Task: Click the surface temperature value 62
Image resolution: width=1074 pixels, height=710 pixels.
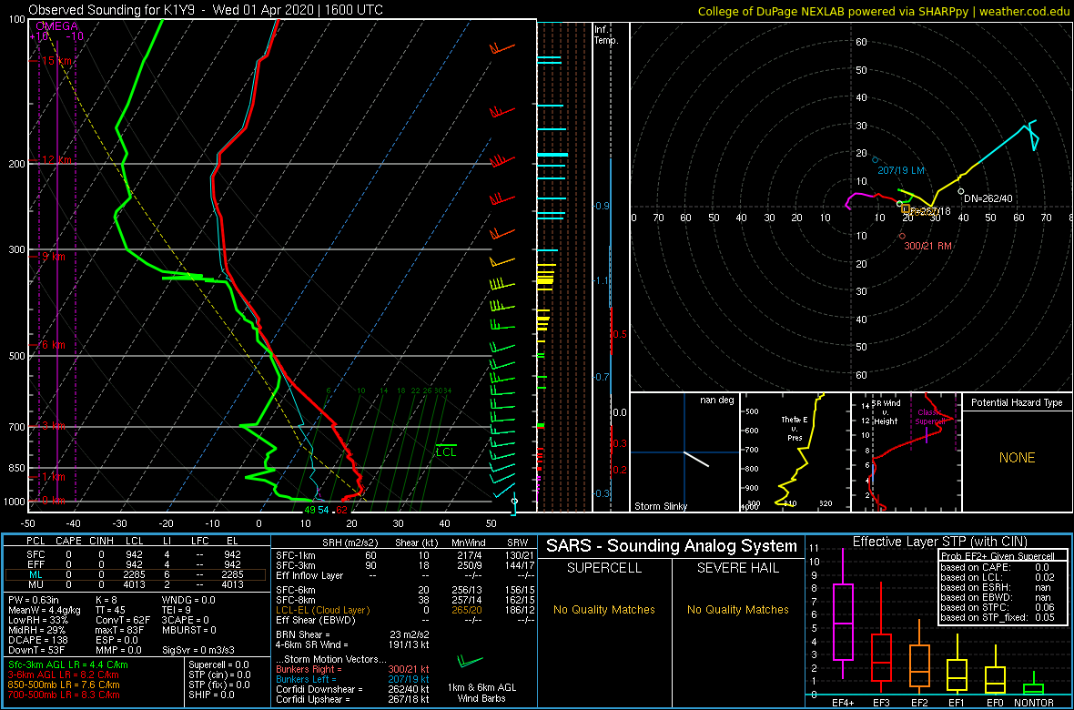Action: pos(342,509)
